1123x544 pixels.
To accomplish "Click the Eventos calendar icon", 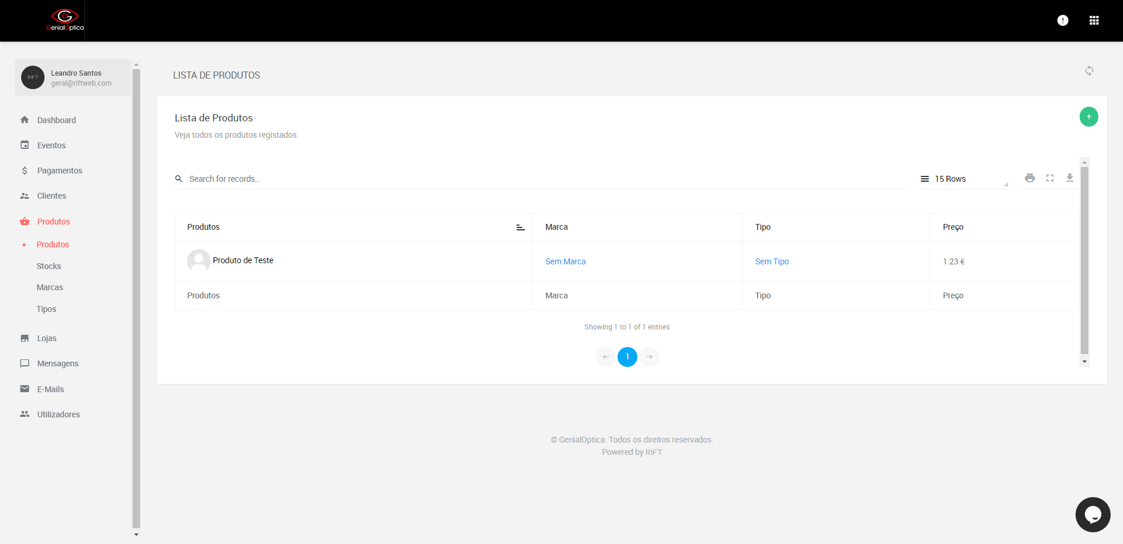I will [25, 145].
